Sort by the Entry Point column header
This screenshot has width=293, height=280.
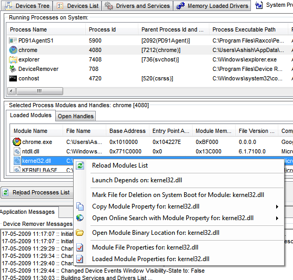[170, 131]
